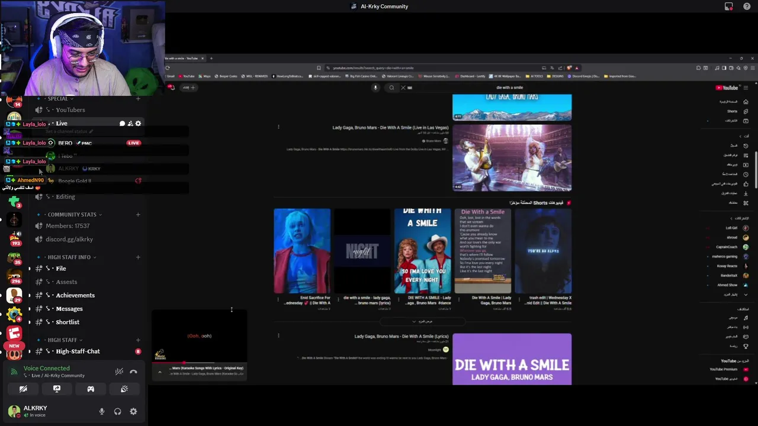
Task: Reload page with browser refresh icon
Action: tap(168, 68)
